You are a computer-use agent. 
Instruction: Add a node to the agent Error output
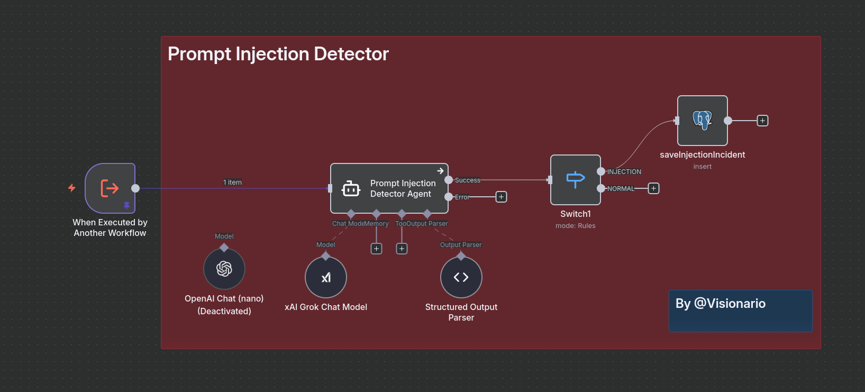pyautogui.click(x=502, y=197)
